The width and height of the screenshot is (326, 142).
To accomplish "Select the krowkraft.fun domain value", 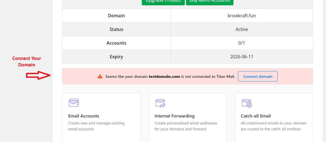I will [242, 16].
